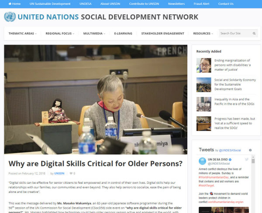
Task: Click the conference room thumbnail
Action: pyautogui.click(x=203, y=124)
